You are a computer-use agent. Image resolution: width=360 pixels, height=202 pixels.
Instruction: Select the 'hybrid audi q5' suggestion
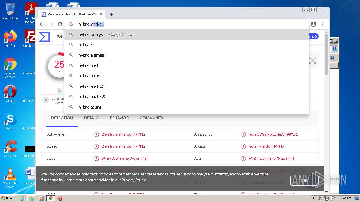(x=187, y=97)
